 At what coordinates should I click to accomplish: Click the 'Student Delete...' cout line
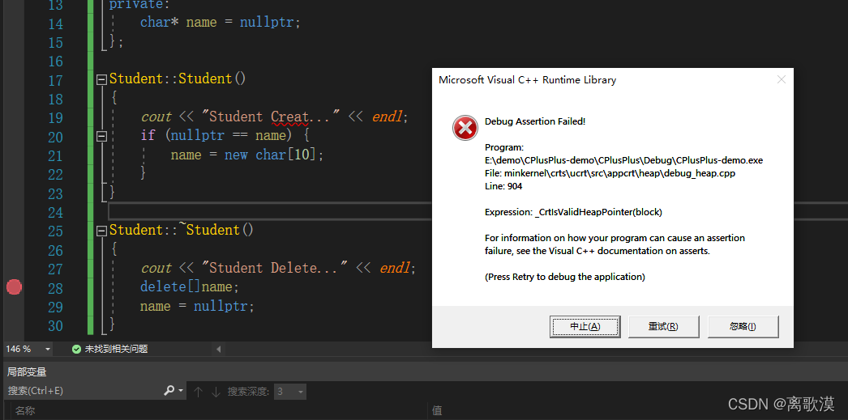click(278, 268)
